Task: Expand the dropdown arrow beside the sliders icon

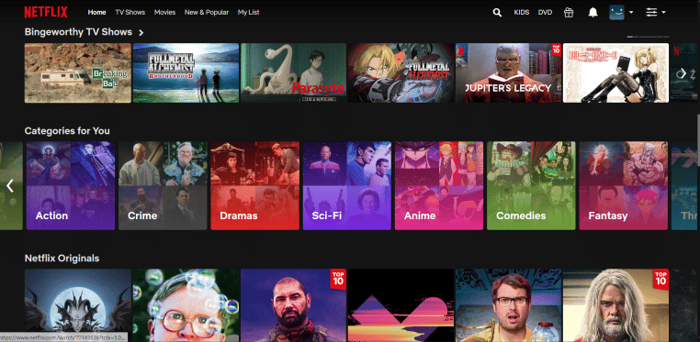Action: pyautogui.click(x=663, y=13)
